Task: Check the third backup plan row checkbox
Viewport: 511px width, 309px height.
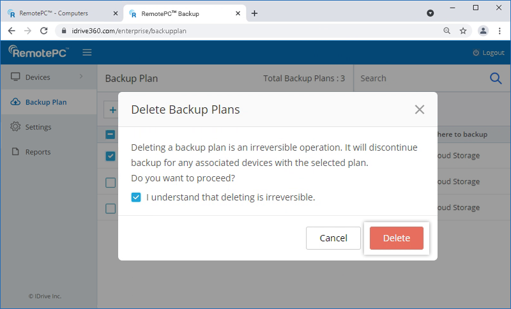Action: pyautogui.click(x=111, y=208)
